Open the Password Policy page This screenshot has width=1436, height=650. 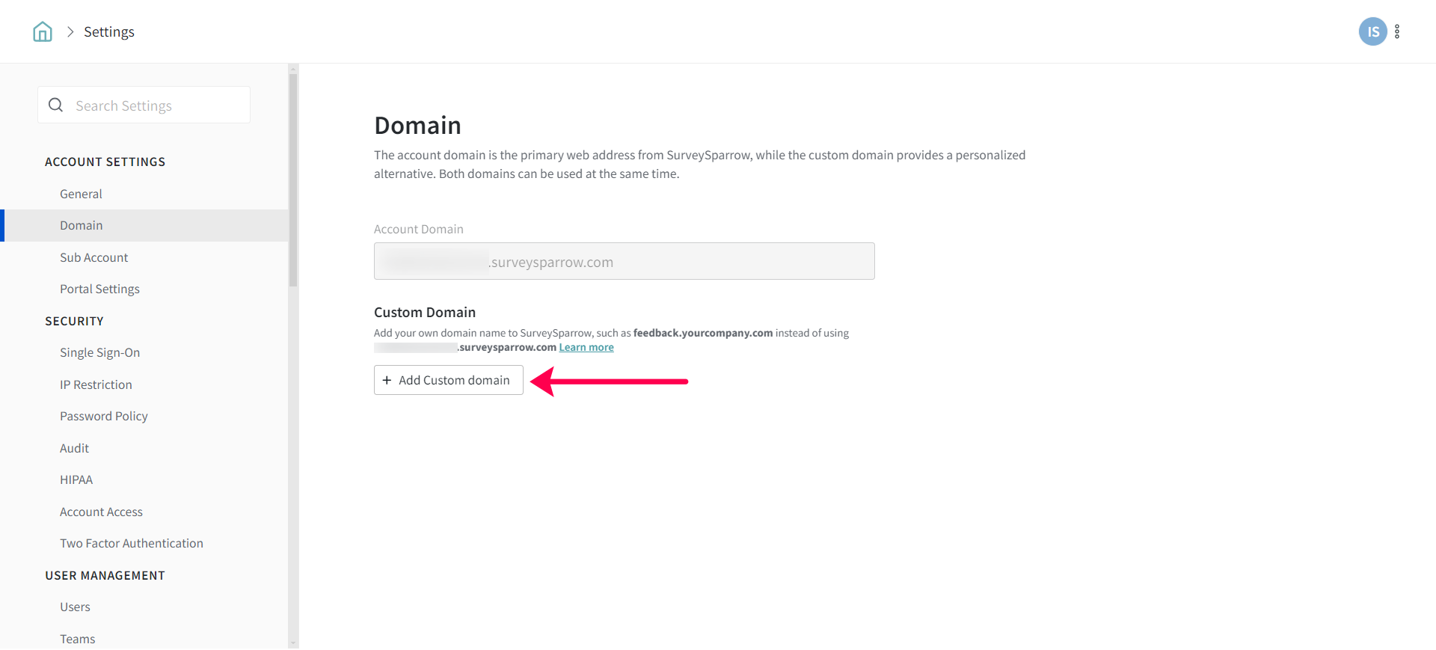pyautogui.click(x=104, y=416)
